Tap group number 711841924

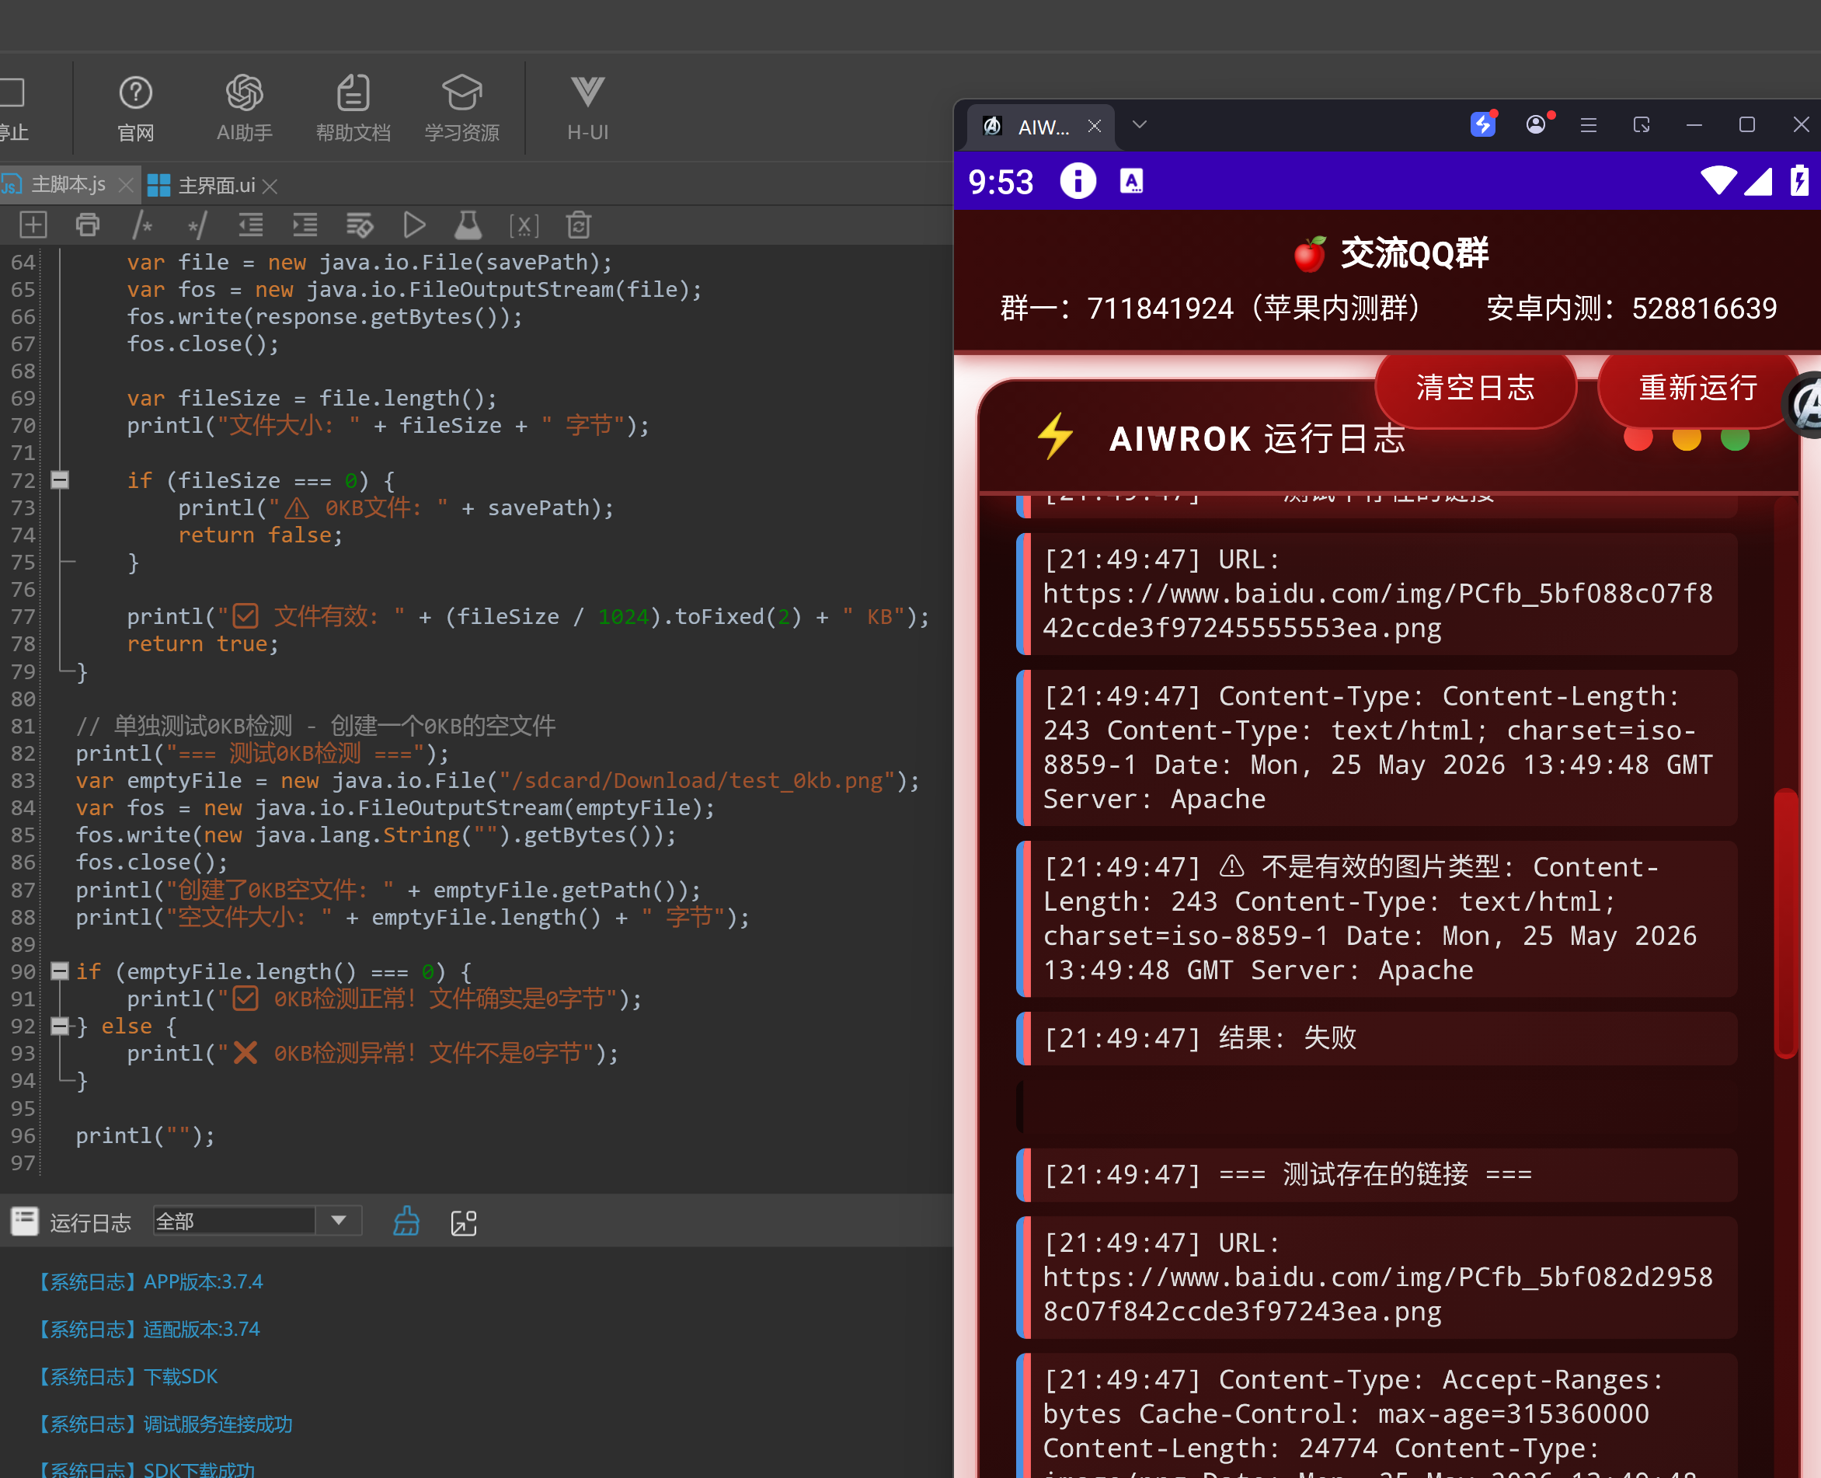click(x=1160, y=308)
